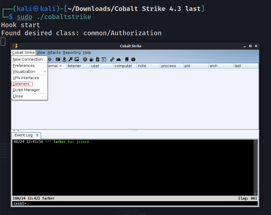Open the Attacks menu
The height and width of the screenshot is (215, 271).
pyautogui.click(x=54, y=53)
